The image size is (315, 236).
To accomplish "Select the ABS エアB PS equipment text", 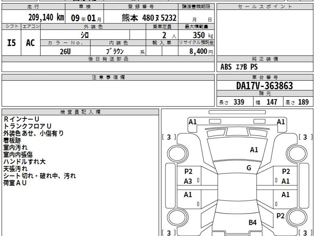I will tap(239, 67).
